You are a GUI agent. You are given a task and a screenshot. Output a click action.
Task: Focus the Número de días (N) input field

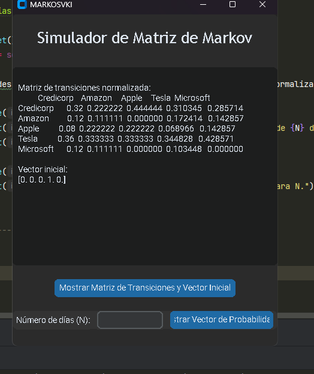click(x=130, y=320)
